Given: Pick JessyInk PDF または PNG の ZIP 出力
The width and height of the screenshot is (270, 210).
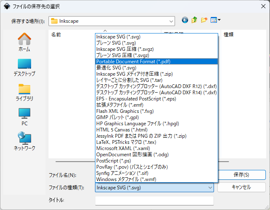Looking at the screenshot, I should [156, 136].
